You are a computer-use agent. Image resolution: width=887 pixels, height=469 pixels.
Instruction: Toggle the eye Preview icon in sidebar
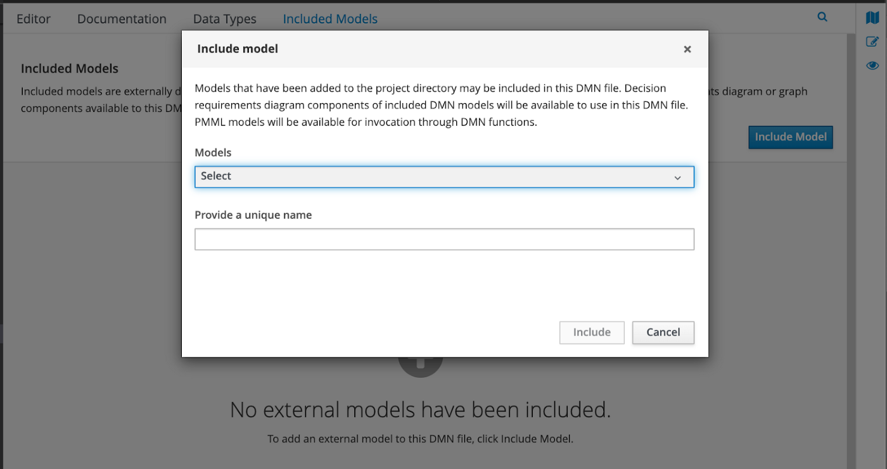[x=872, y=65]
